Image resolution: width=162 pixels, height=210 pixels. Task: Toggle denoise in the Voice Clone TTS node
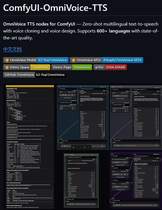pyautogui.click(x=104, y=133)
